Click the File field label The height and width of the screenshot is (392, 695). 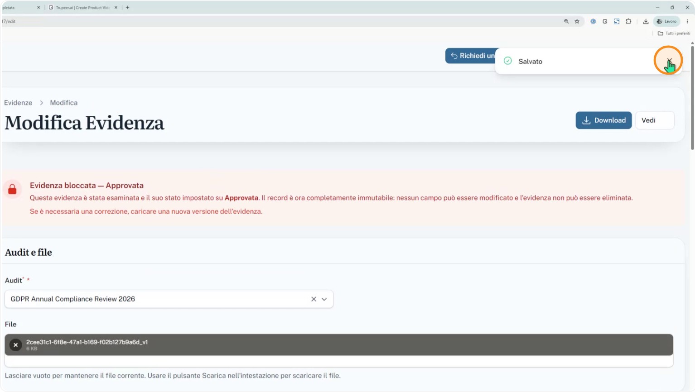pos(10,325)
